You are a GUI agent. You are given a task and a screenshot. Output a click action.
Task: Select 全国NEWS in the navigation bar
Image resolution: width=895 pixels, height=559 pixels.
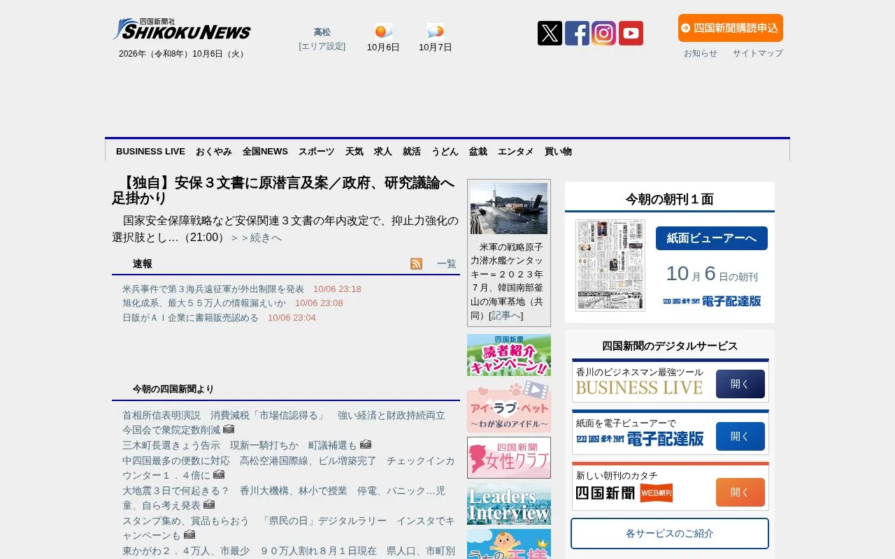[x=265, y=152]
